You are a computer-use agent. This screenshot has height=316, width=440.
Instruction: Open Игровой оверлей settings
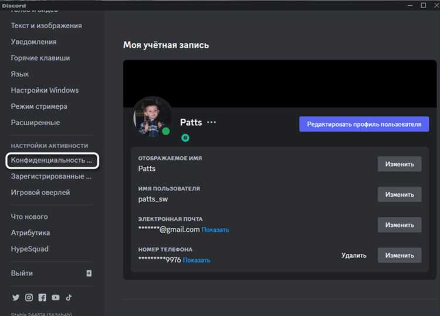tap(40, 193)
